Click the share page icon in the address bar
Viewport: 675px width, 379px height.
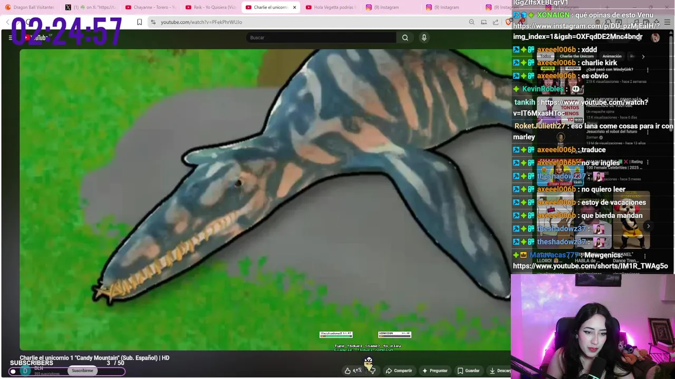click(496, 22)
